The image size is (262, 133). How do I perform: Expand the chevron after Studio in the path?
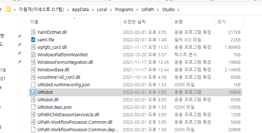(179, 10)
